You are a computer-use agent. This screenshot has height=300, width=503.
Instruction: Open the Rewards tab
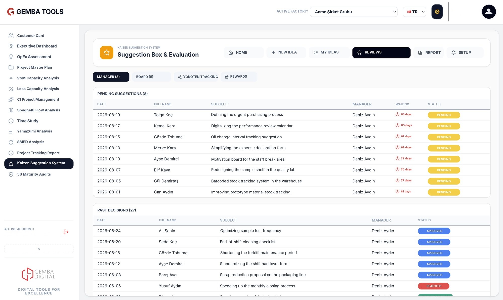[x=239, y=77]
